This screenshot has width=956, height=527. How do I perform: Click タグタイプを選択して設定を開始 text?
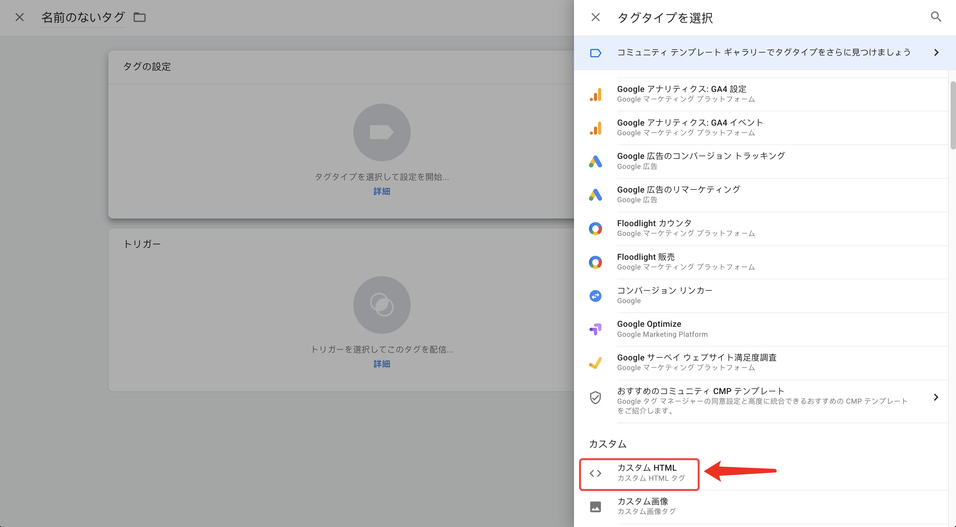pos(382,177)
